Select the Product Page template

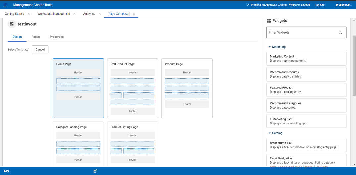187,88
